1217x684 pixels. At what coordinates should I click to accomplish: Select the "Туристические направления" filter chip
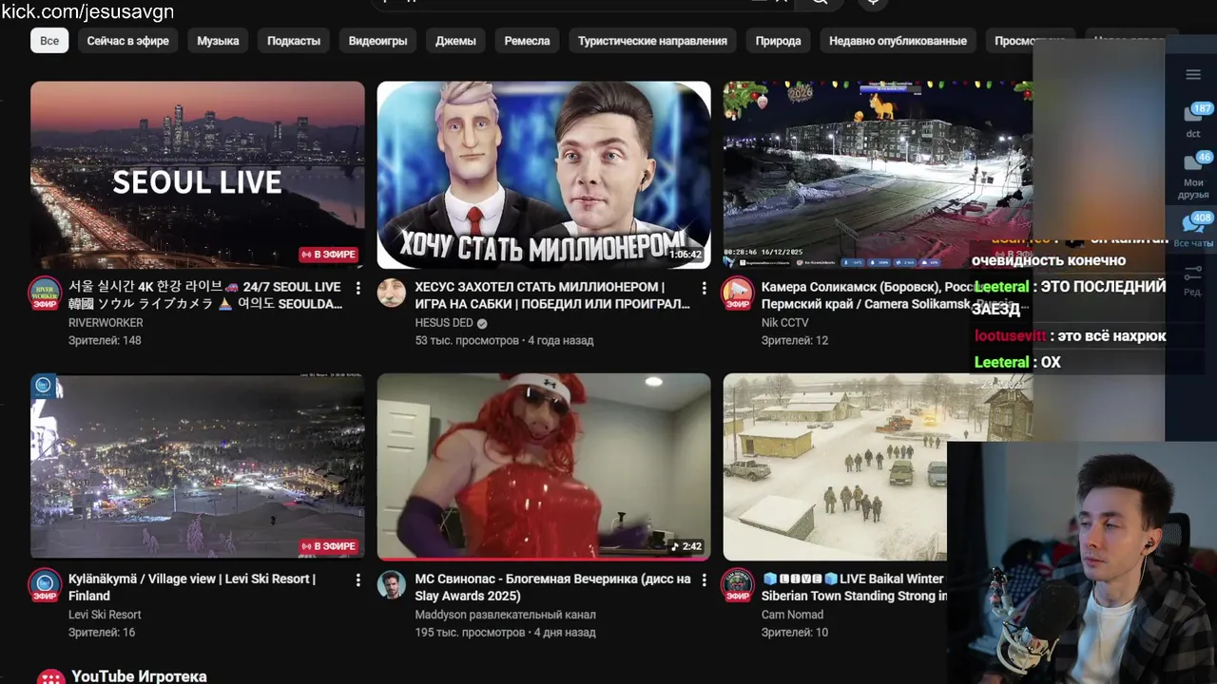click(652, 41)
